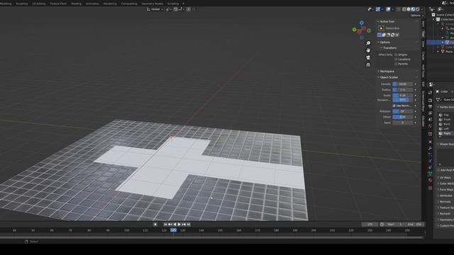This screenshot has height=255, width=454.
Task: Open the Material properties tab icon
Action: 430,180
